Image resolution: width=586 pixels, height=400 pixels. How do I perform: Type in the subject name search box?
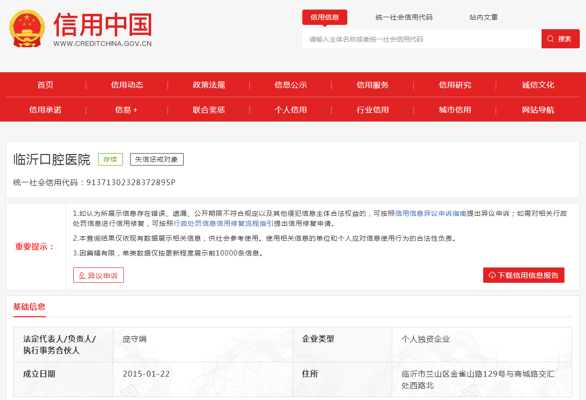(x=421, y=39)
